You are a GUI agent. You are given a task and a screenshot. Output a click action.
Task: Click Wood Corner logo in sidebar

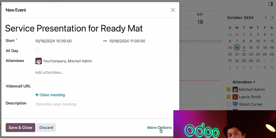[x=235, y=104]
